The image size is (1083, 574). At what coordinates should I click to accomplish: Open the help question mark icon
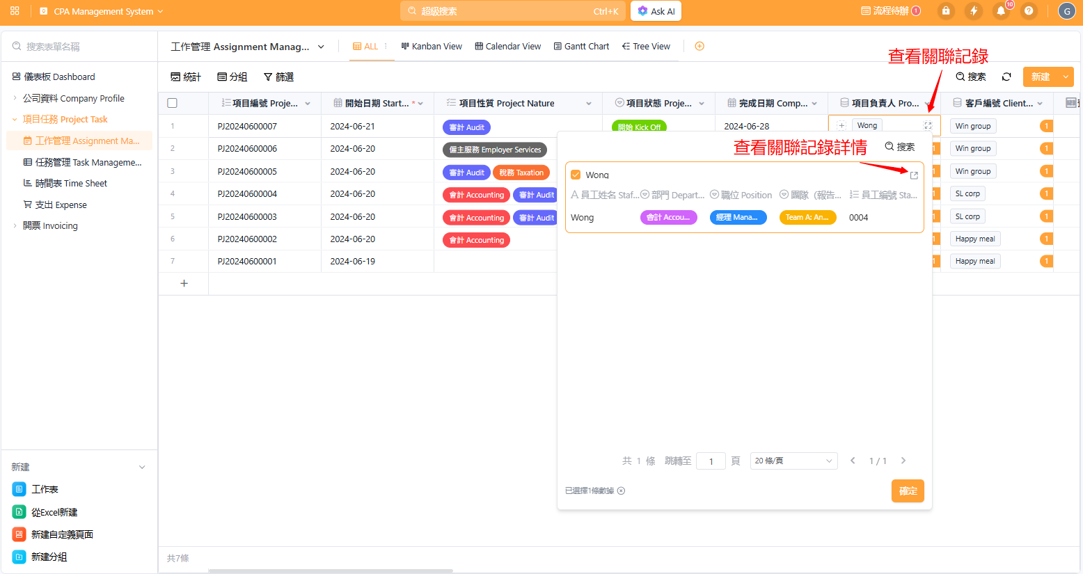coord(1029,11)
